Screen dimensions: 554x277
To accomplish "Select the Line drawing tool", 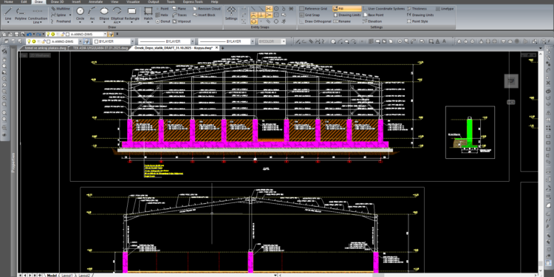I will coord(8,13).
